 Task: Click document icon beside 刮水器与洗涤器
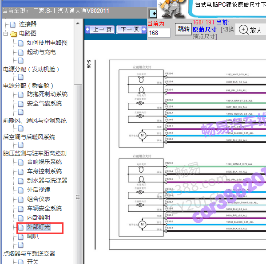(x=21, y=181)
